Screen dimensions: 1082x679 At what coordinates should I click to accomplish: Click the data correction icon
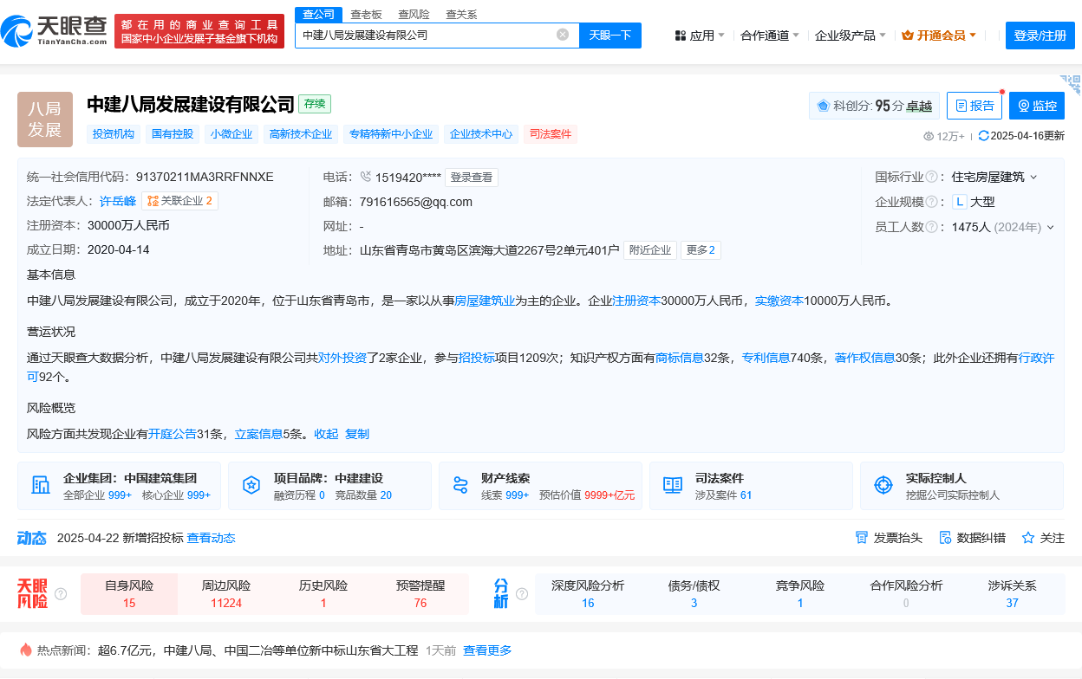point(944,538)
